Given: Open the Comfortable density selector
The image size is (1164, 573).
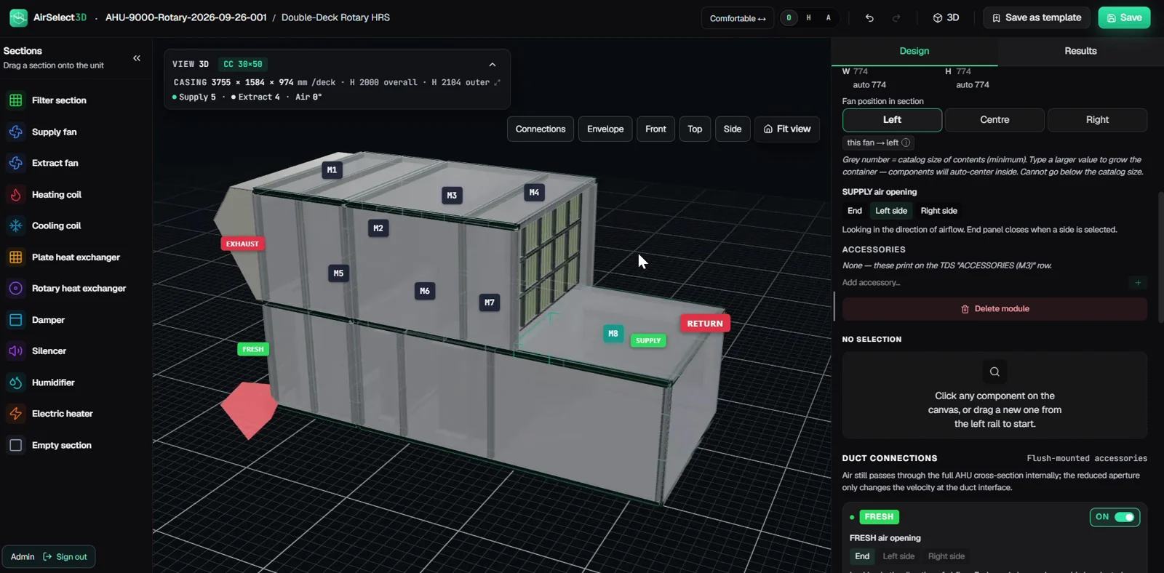Looking at the screenshot, I should pos(738,18).
